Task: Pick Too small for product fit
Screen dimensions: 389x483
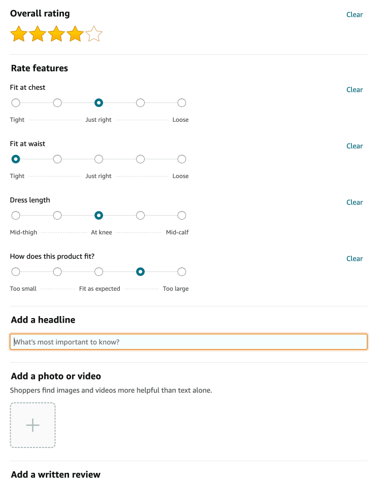Action: coord(16,272)
